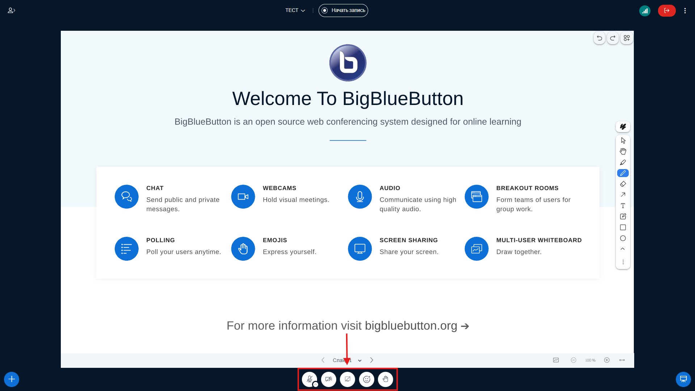Screen dimensions: 695x391
Task: Open whiteboard toolbar more options dots
Action: point(623,262)
